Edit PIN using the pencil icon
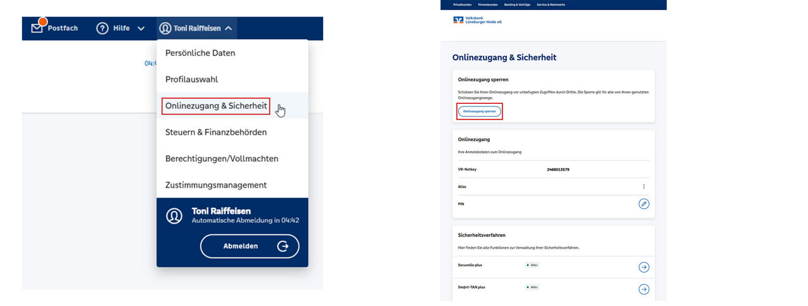 pyautogui.click(x=644, y=204)
